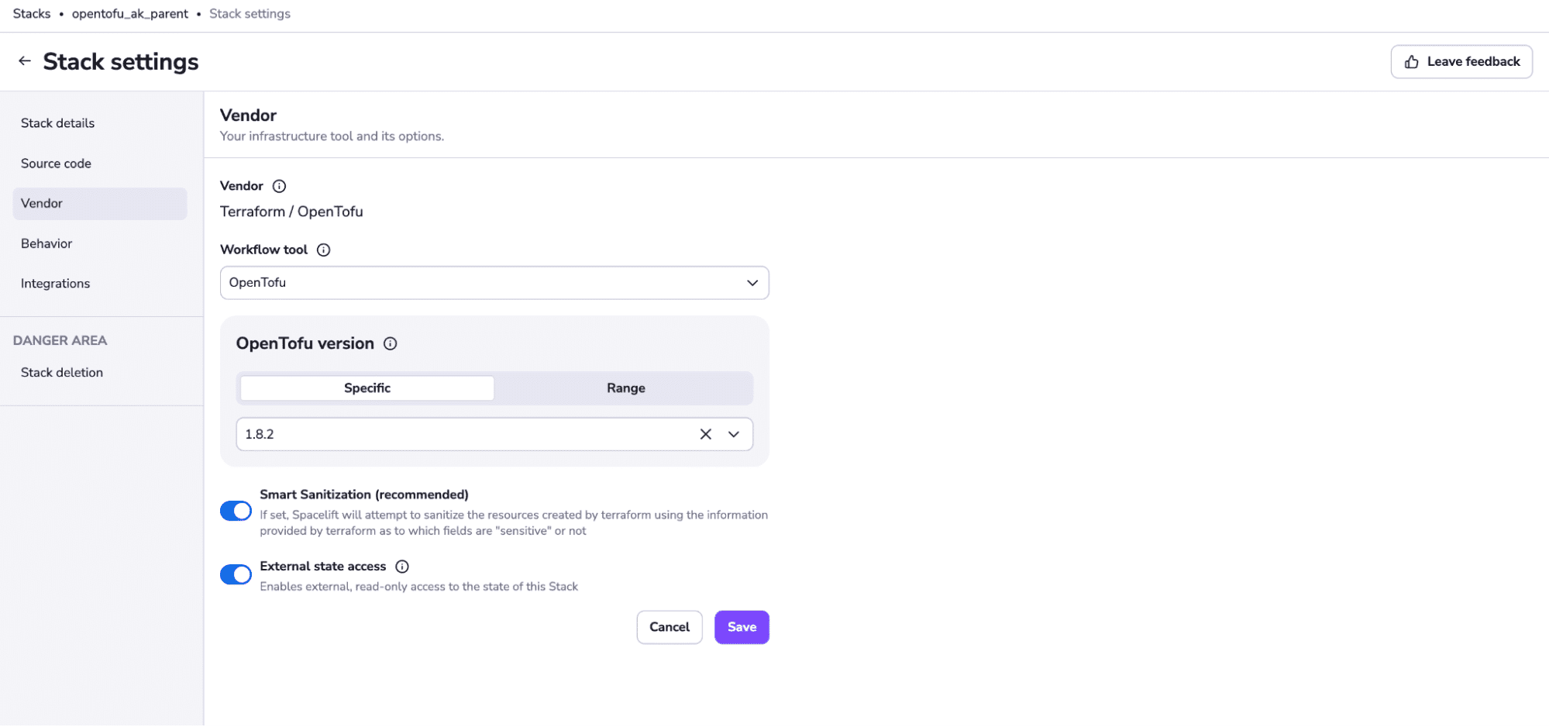The image size is (1549, 727).
Task: Click the OpenTofu version info icon
Action: (x=391, y=343)
